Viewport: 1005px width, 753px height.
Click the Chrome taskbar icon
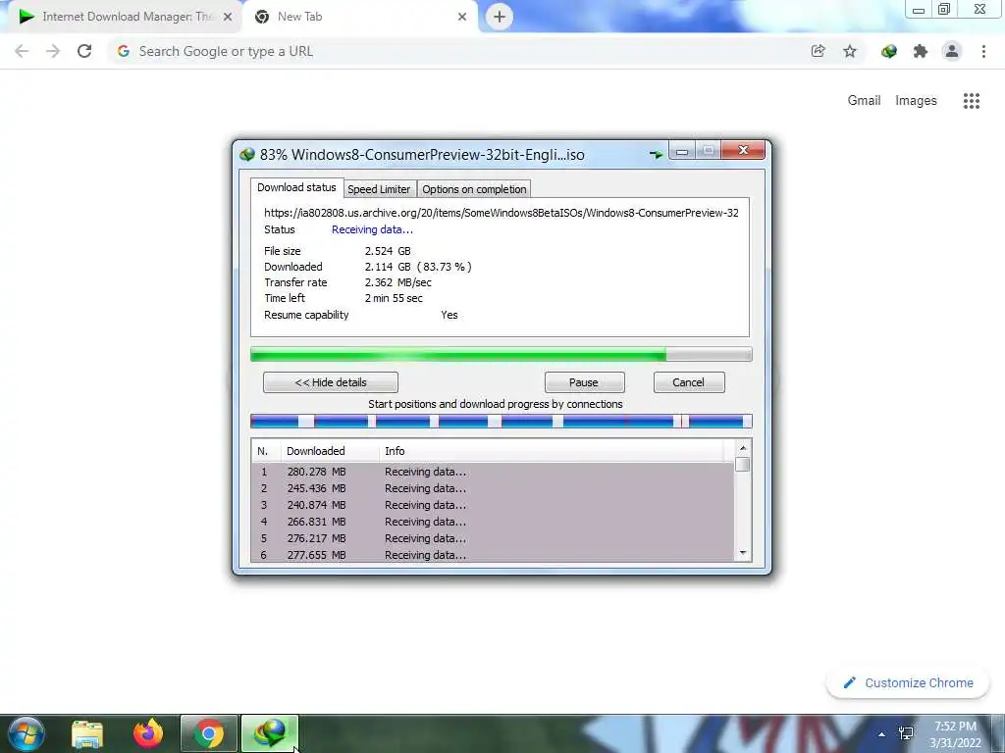pos(209,733)
